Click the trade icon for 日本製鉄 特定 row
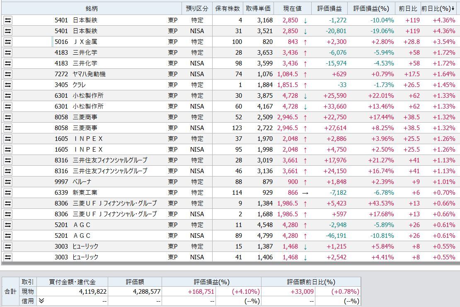The image size is (460, 307). point(8,20)
